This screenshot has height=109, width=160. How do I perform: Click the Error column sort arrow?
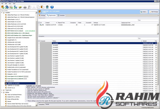click(141, 41)
